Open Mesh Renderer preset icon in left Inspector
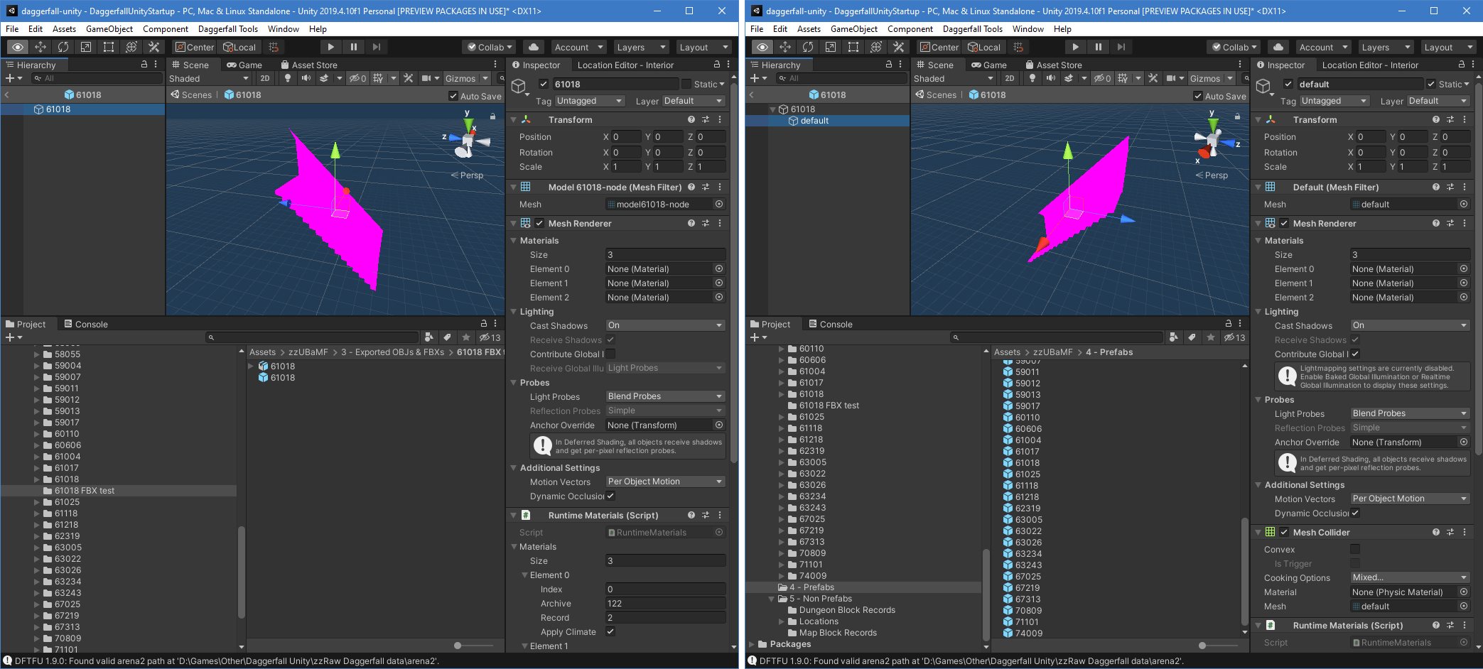Screen dimensions: 1483x669 click(x=706, y=223)
